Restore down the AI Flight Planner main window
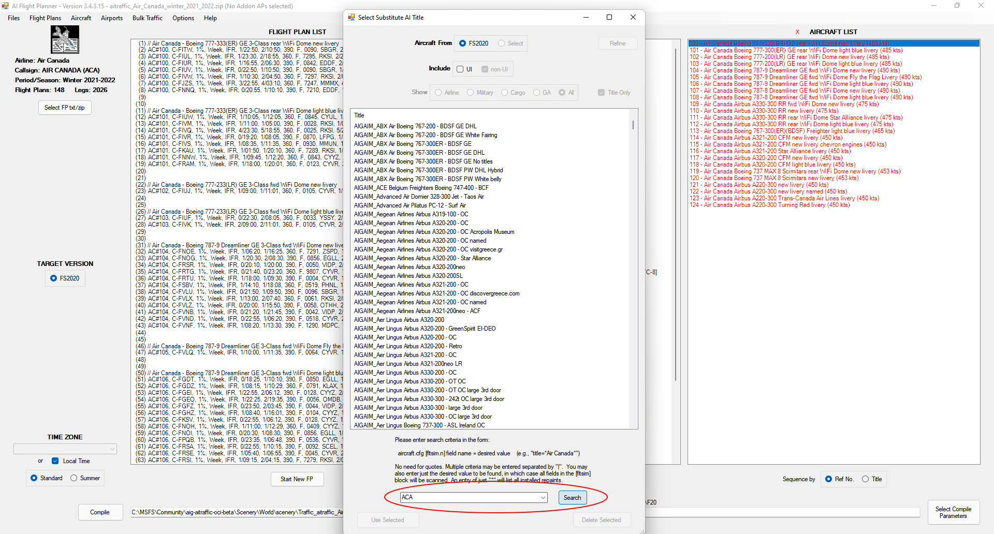Screen dimensions: 994x534 [957, 6]
